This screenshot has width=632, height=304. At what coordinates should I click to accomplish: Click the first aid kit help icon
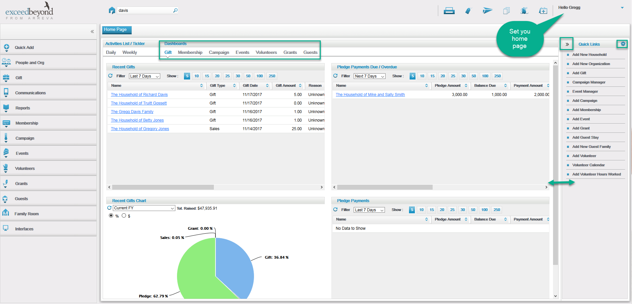pyautogui.click(x=543, y=11)
